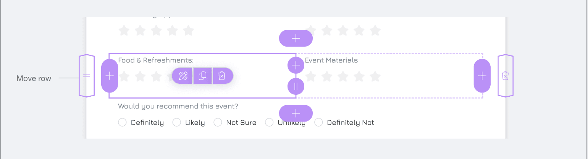Select the Likely radio option
588x159 pixels.
(176, 122)
